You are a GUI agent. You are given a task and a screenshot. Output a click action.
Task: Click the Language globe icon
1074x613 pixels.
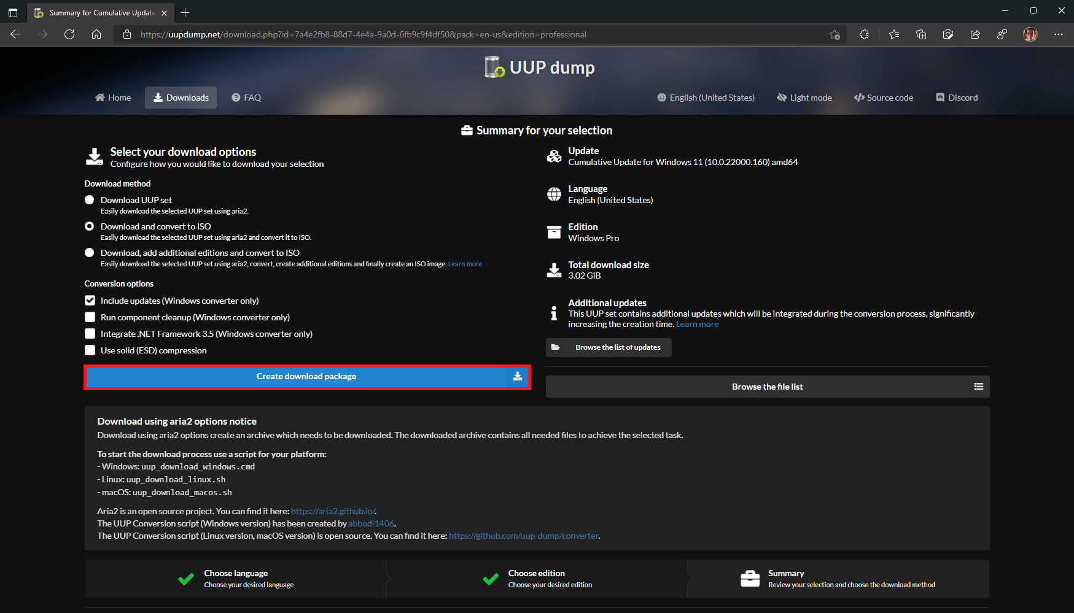click(x=554, y=195)
